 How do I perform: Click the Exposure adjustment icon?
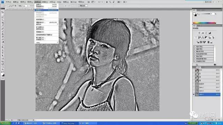(209, 33)
